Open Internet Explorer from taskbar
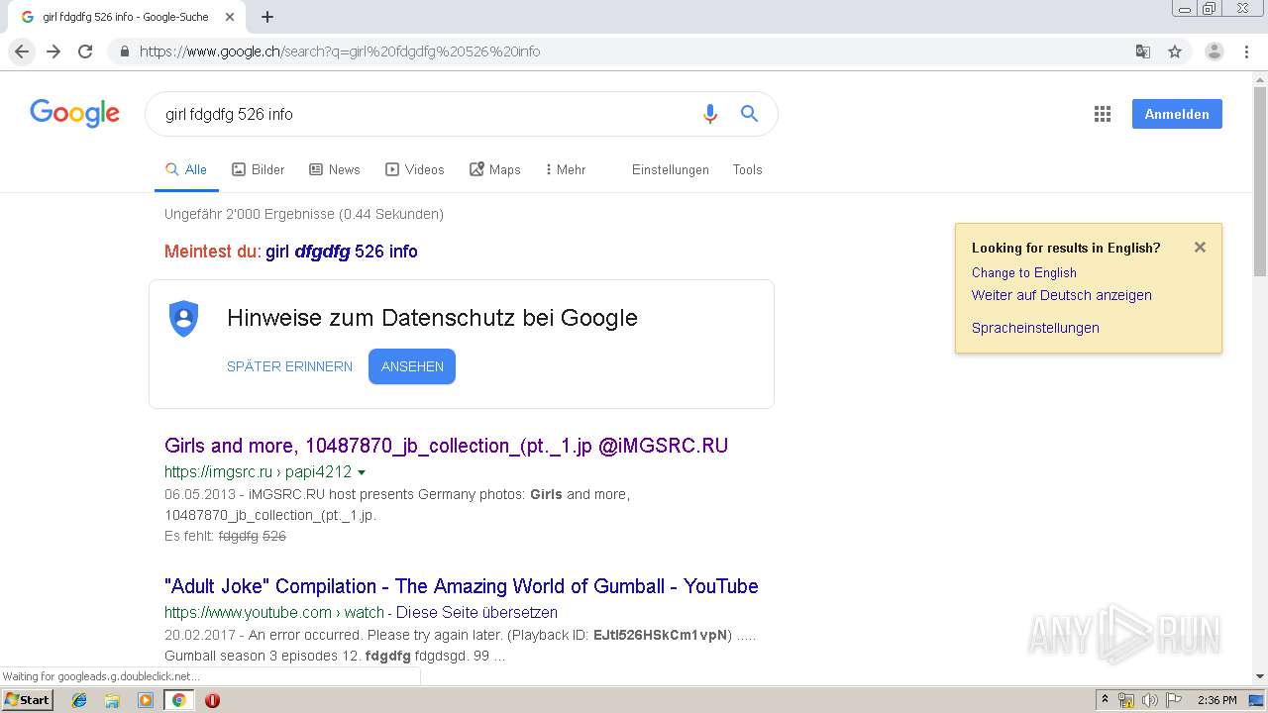This screenshot has width=1268, height=713. coord(79,700)
